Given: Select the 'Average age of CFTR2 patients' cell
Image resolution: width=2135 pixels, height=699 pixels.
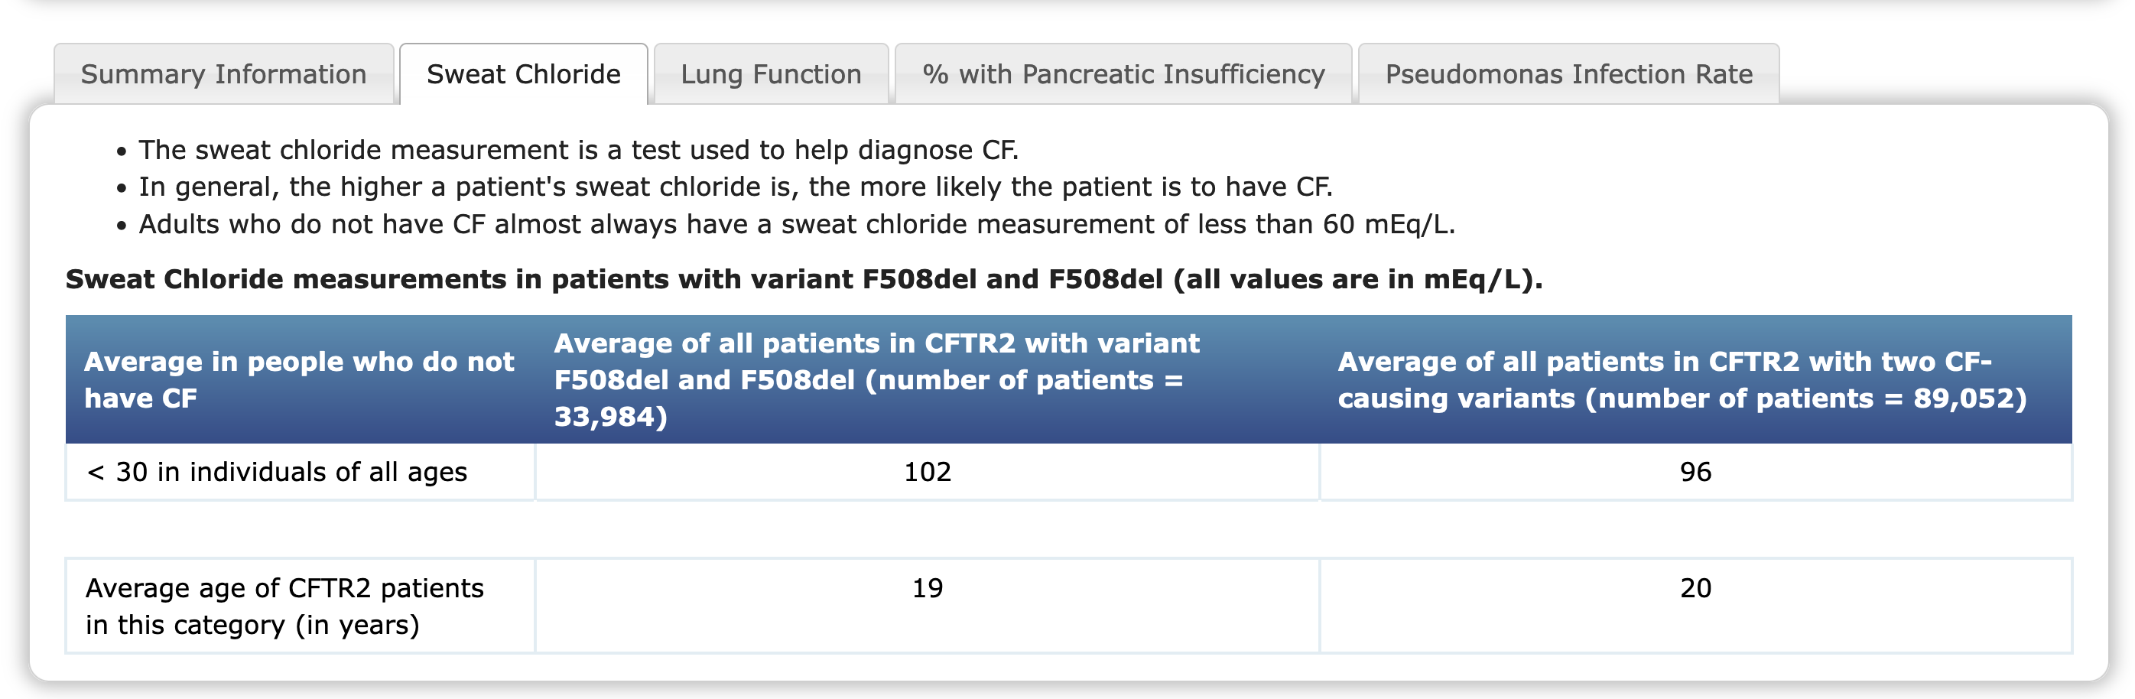Looking at the screenshot, I should 301,606.
